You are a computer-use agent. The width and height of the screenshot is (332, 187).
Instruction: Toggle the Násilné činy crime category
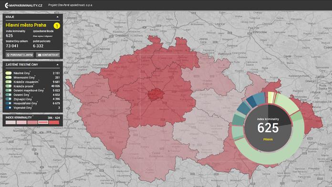coord(9,73)
